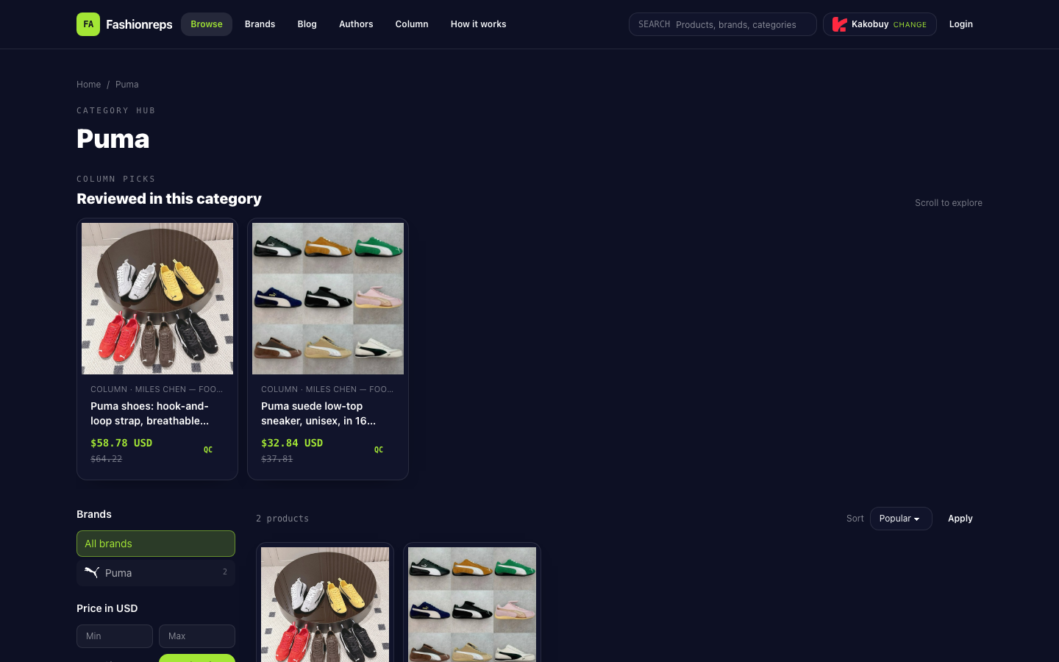Screen dimensions: 1059x662
Task: Open the Puma hook-and-loop strap shoes thumbnail
Action: coord(157,299)
